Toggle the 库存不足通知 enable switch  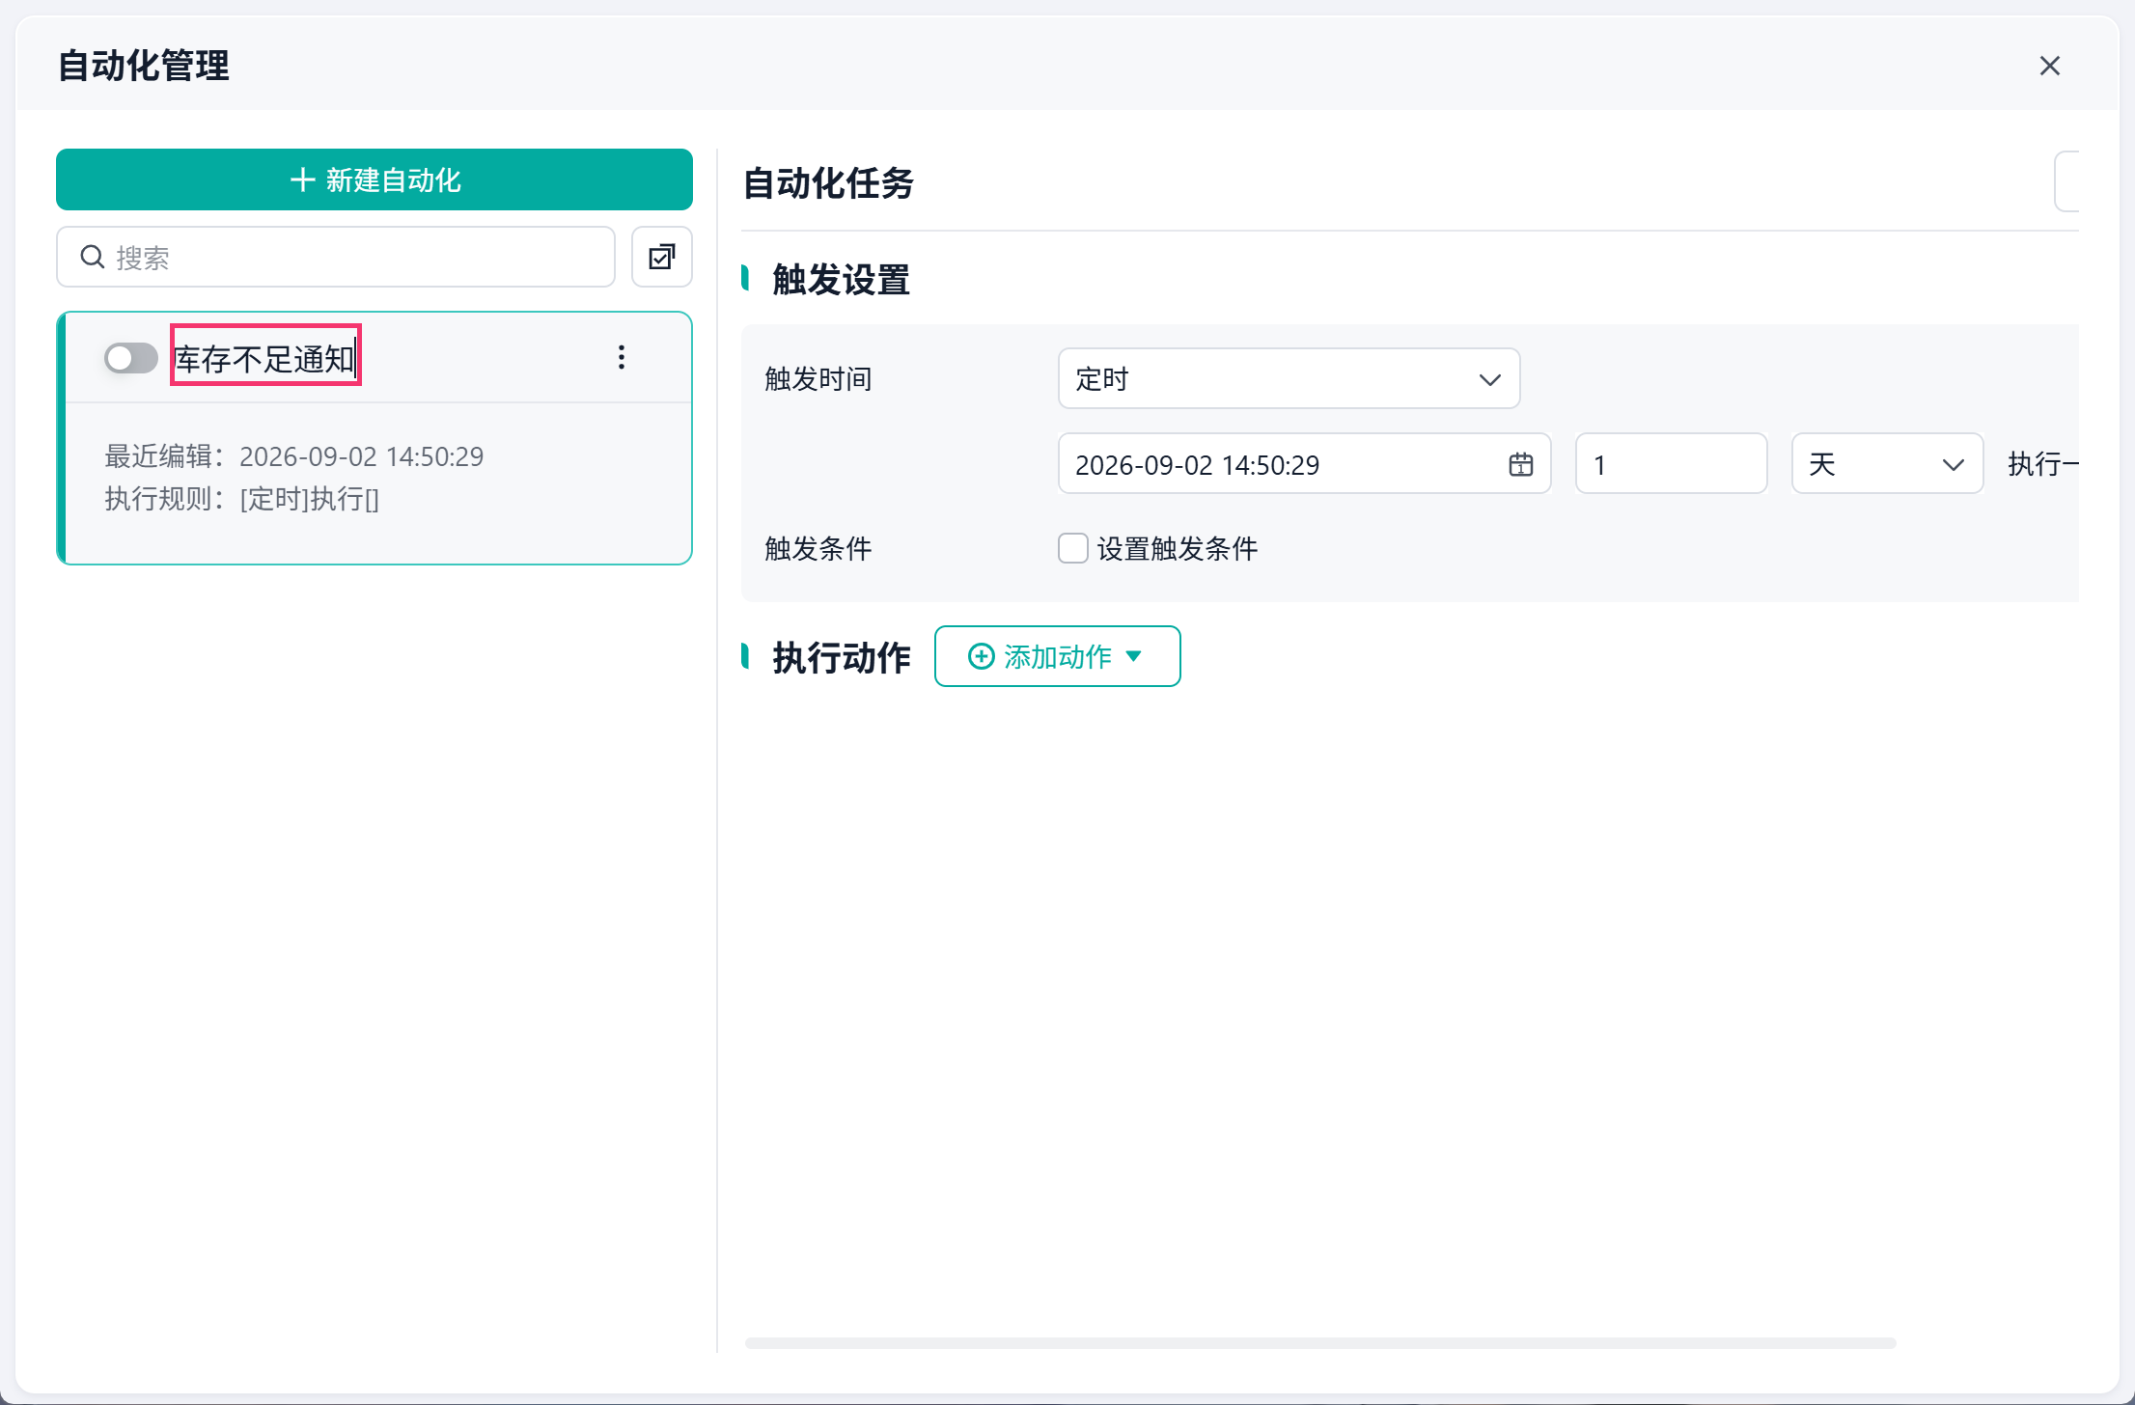[131, 358]
